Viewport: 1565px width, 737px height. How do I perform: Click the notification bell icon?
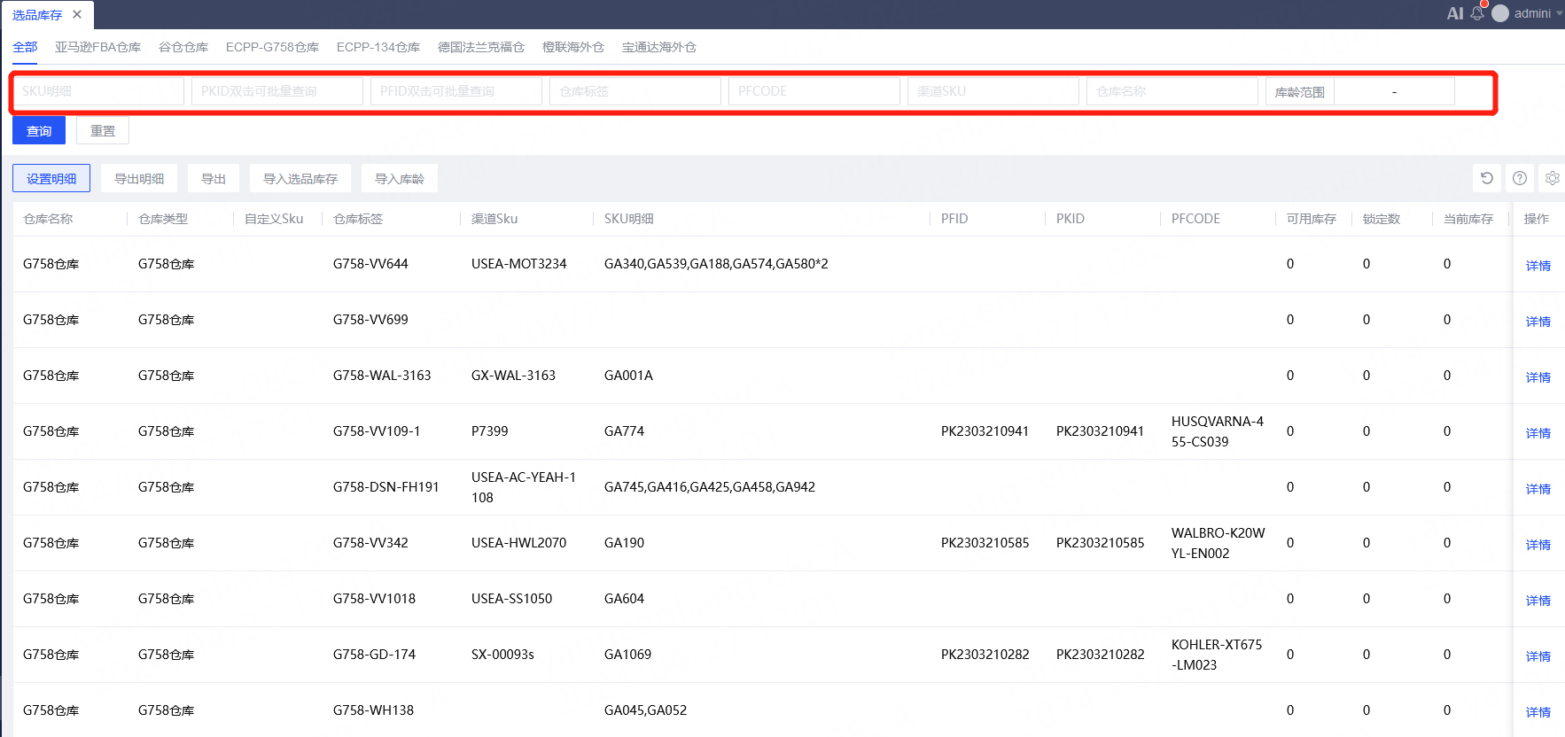[x=1477, y=13]
